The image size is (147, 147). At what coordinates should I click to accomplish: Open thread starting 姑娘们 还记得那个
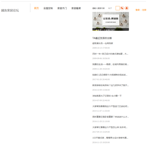pyautogui.click(x=110, y=75)
